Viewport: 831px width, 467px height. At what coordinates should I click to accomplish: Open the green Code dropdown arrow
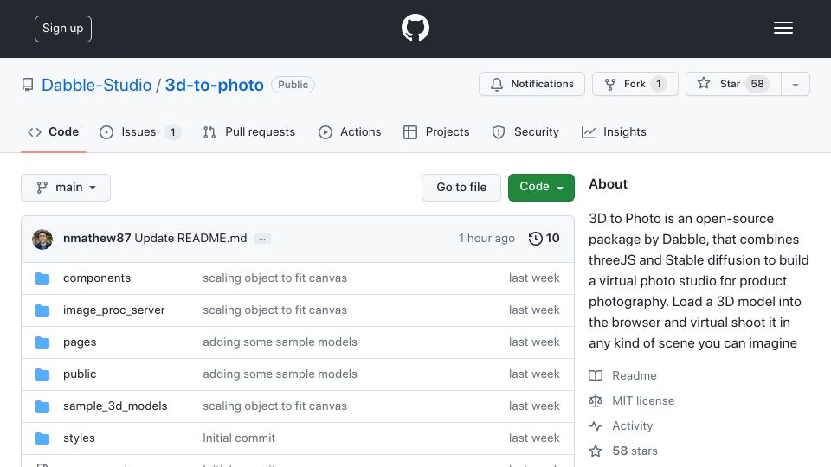click(560, 188)
